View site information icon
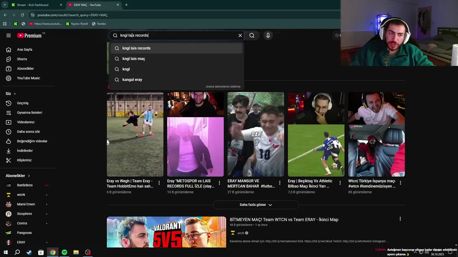 (x=33, y=15)
